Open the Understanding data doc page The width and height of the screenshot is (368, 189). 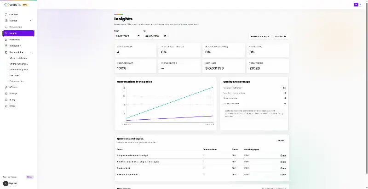18,70
